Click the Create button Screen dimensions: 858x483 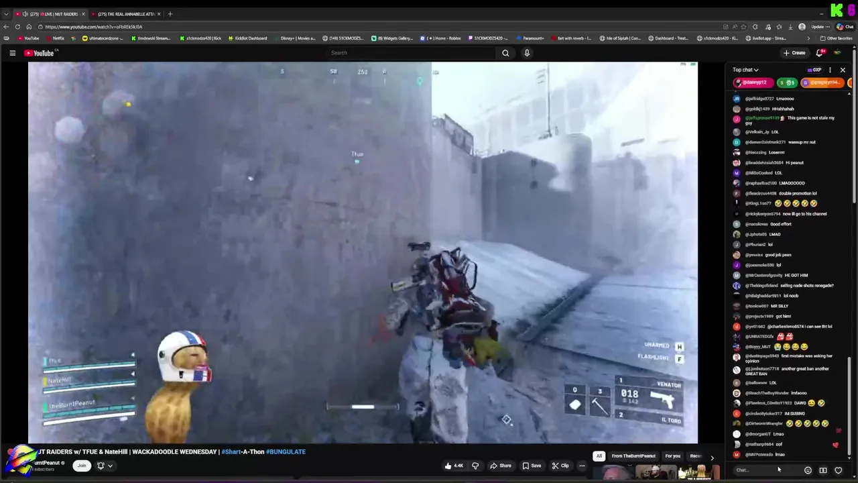tap(794, 53)
